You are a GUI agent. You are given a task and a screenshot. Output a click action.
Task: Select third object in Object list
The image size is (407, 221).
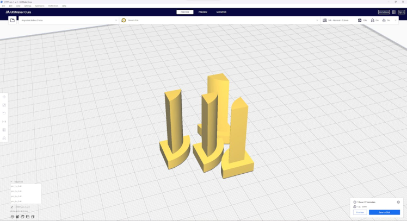(26, 196)
